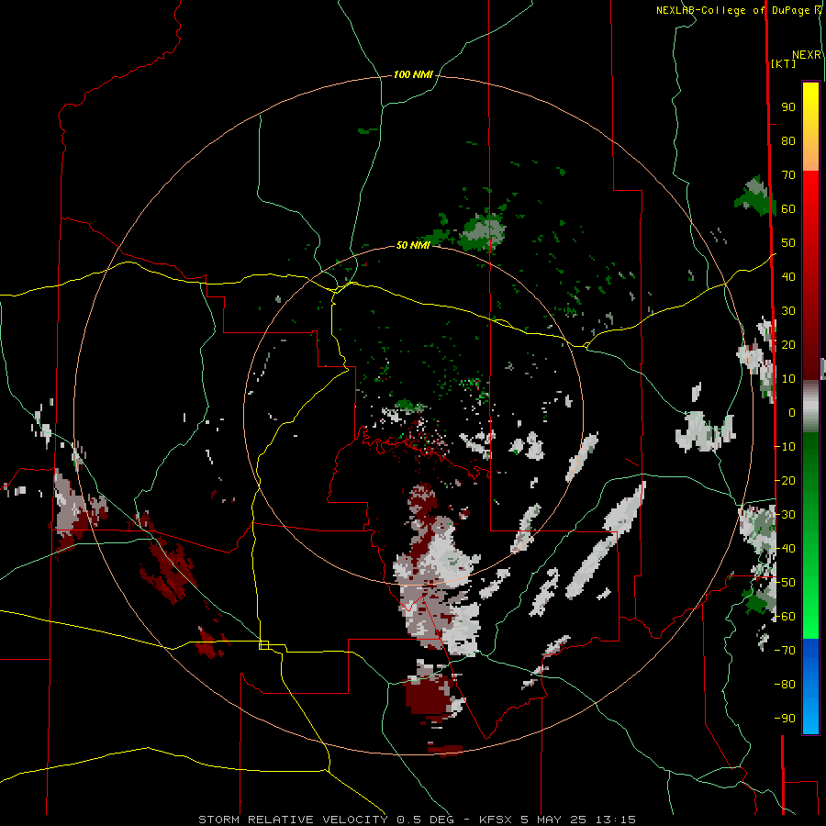Select the -40 scale label
Image resolution: width=826 pixels, height=826 pixels.
[x=785, y=549]
